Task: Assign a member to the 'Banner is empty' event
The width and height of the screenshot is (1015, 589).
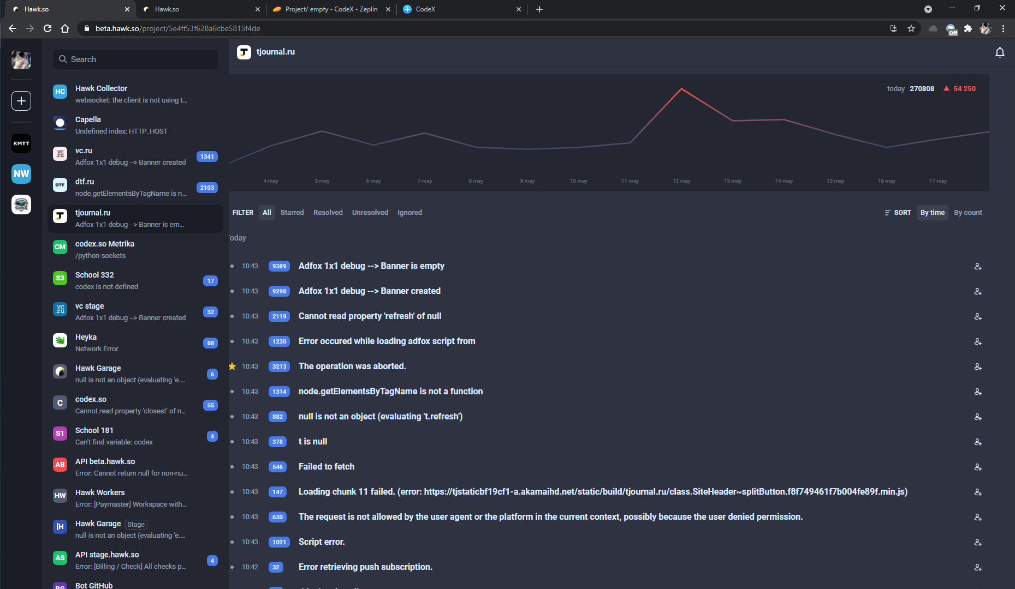Action: 977,267
